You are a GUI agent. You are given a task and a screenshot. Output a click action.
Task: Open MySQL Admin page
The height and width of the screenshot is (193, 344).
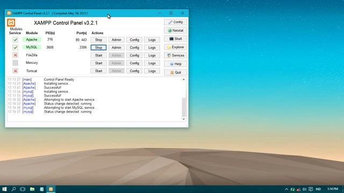(116, 48)
